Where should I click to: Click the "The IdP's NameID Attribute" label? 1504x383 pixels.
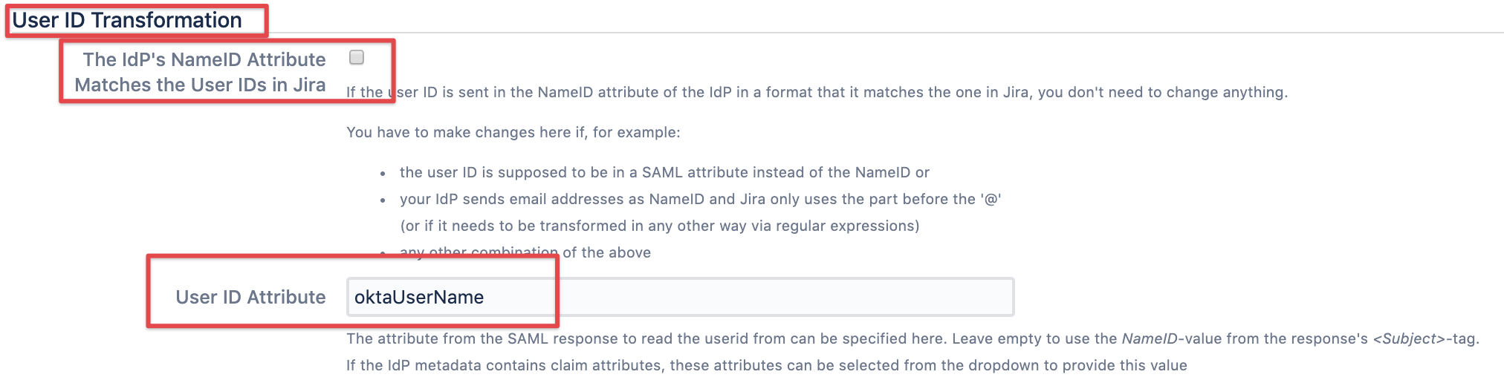pos(204,59)
